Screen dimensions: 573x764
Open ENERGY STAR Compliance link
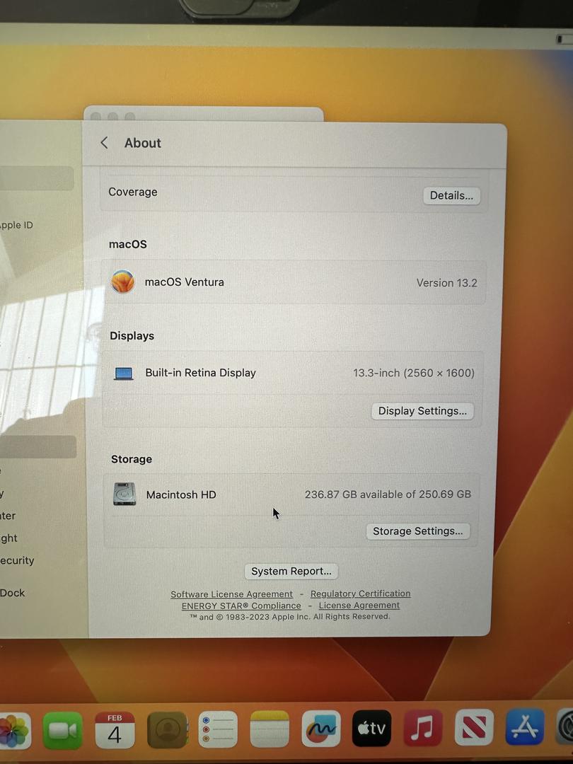(241, 606)
